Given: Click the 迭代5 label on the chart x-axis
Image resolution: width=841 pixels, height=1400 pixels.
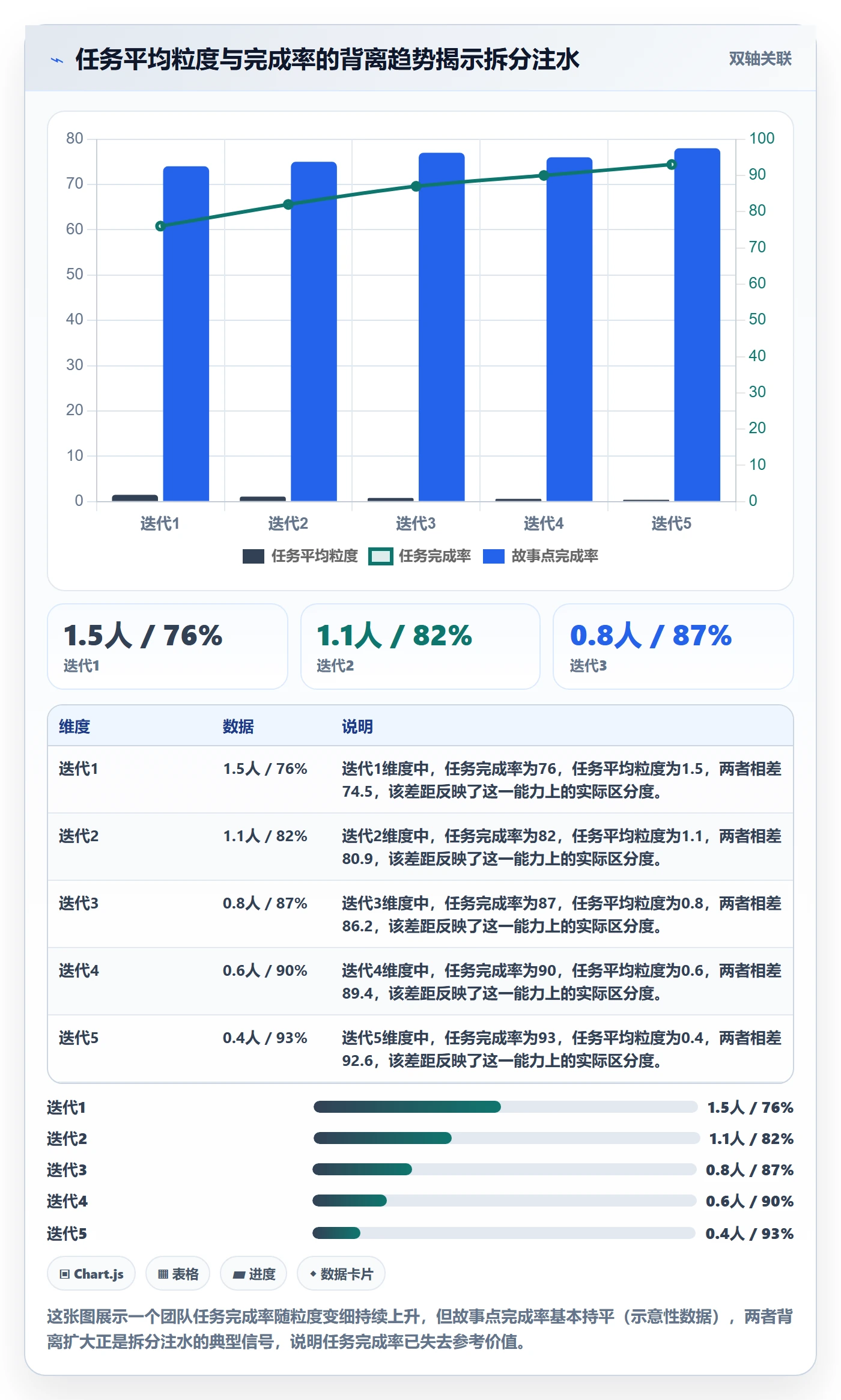Looking at the screenshot, I should click(672, 523).
